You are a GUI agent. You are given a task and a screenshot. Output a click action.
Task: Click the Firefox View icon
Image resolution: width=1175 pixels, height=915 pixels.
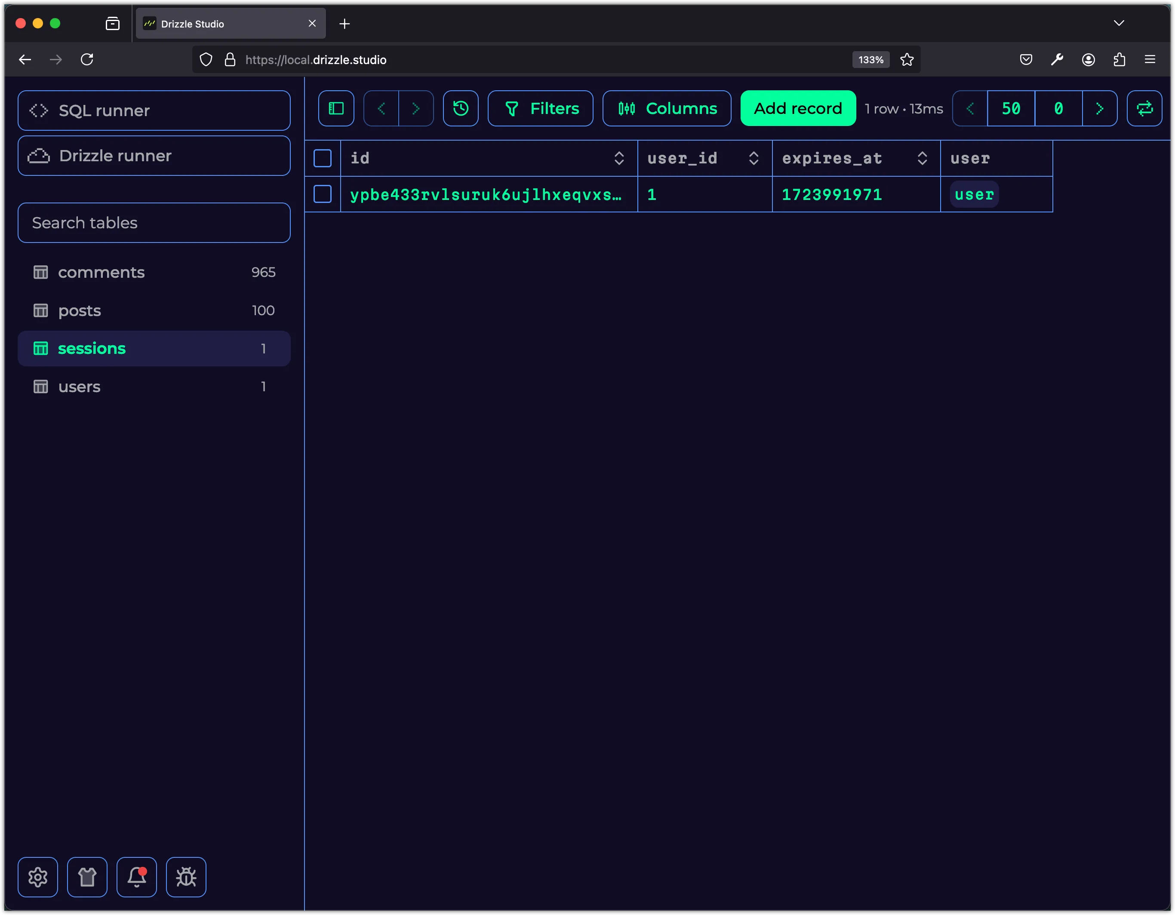click(112, 23)
